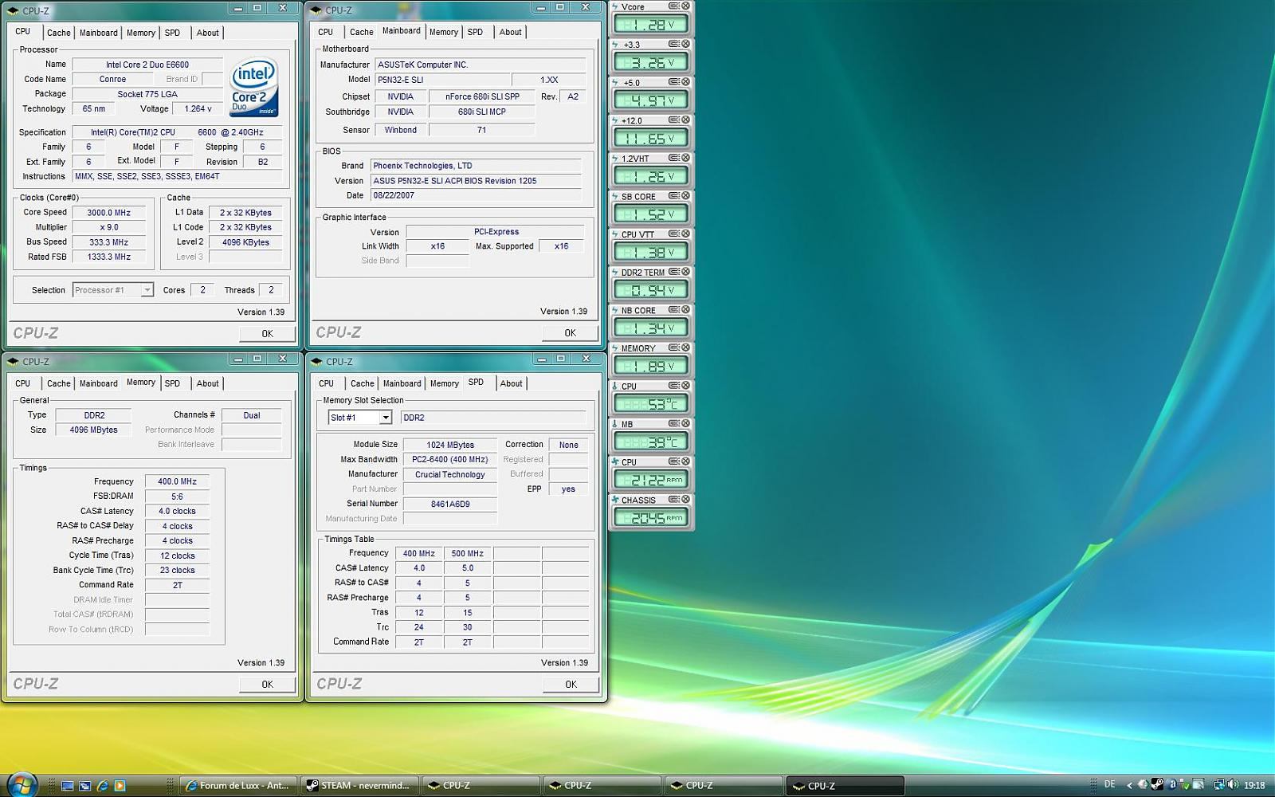1275x797 pixels.
Task: Close the CPU fan RPM gadget
Action: [x=685, y=461]
